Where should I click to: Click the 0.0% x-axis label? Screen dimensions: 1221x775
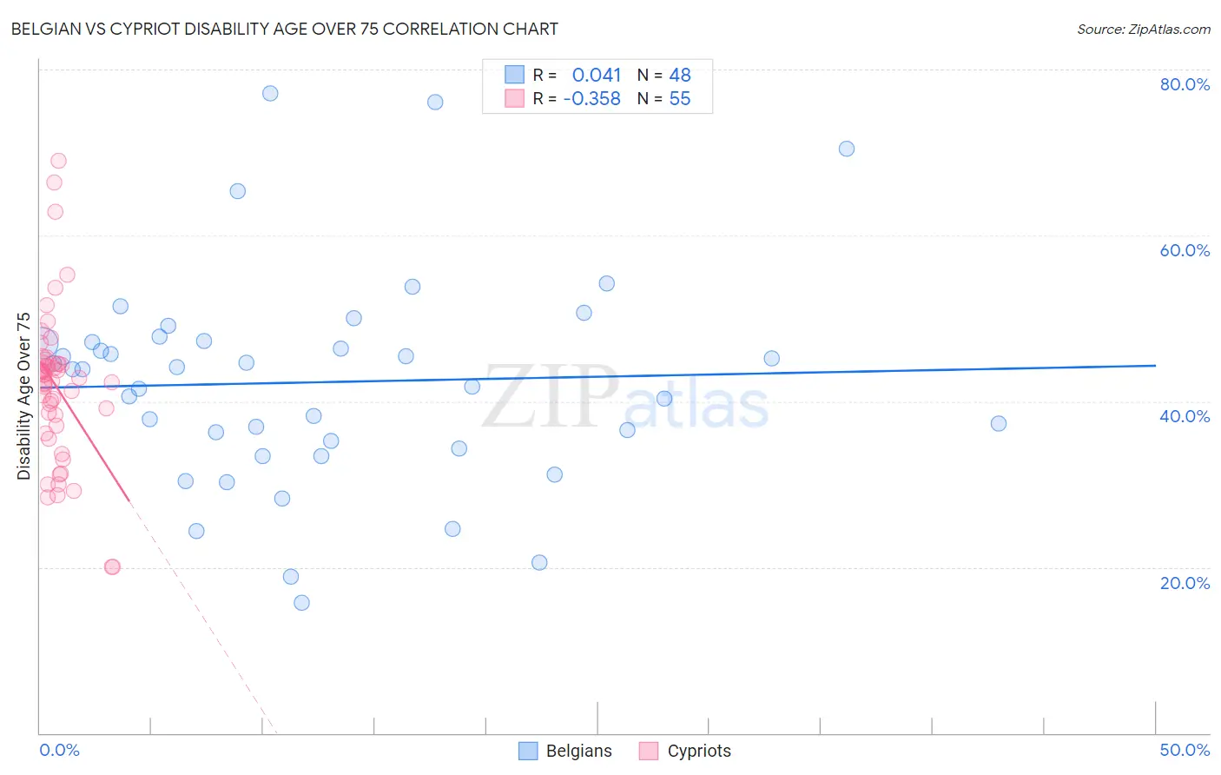[60, 750]
